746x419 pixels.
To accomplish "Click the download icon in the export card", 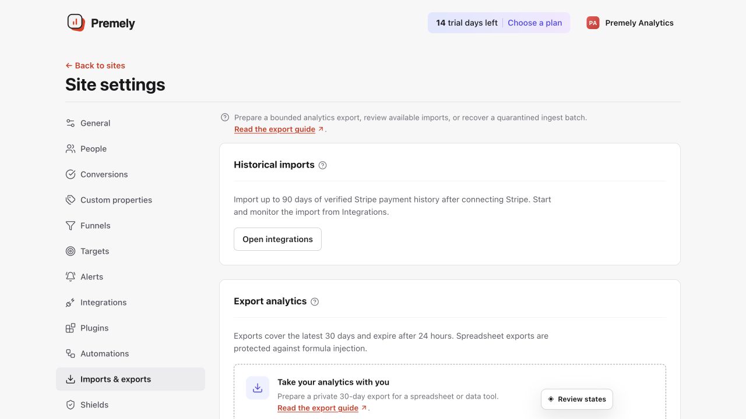I will pos(258,388).
